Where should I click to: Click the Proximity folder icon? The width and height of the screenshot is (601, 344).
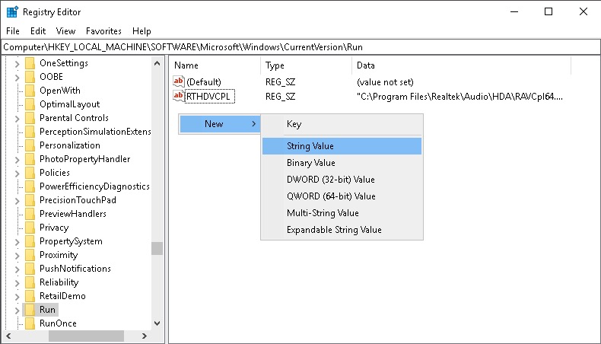click(30, 255)
